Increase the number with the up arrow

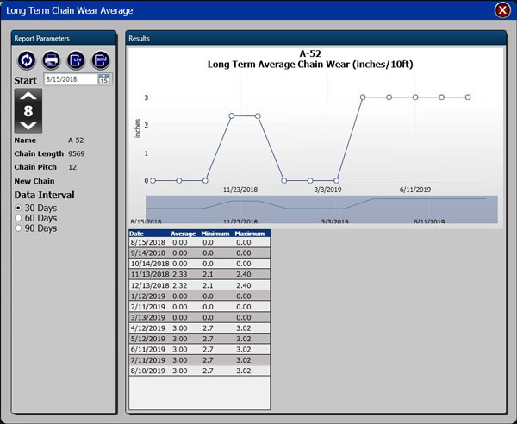pos(28,97)
